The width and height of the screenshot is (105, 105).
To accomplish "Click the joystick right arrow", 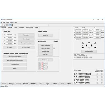I will pos(92,45).
